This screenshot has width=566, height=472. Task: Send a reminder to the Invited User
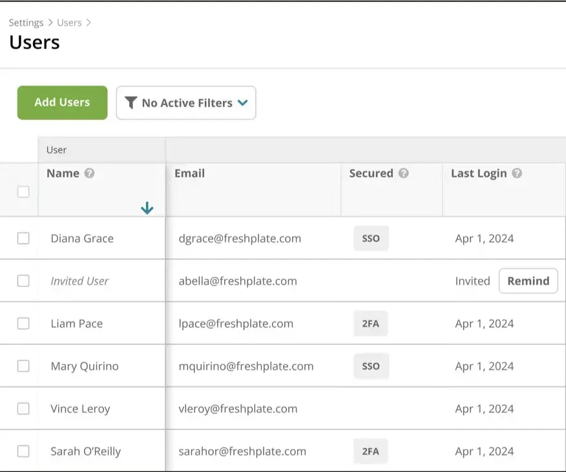tap(529, 280)
